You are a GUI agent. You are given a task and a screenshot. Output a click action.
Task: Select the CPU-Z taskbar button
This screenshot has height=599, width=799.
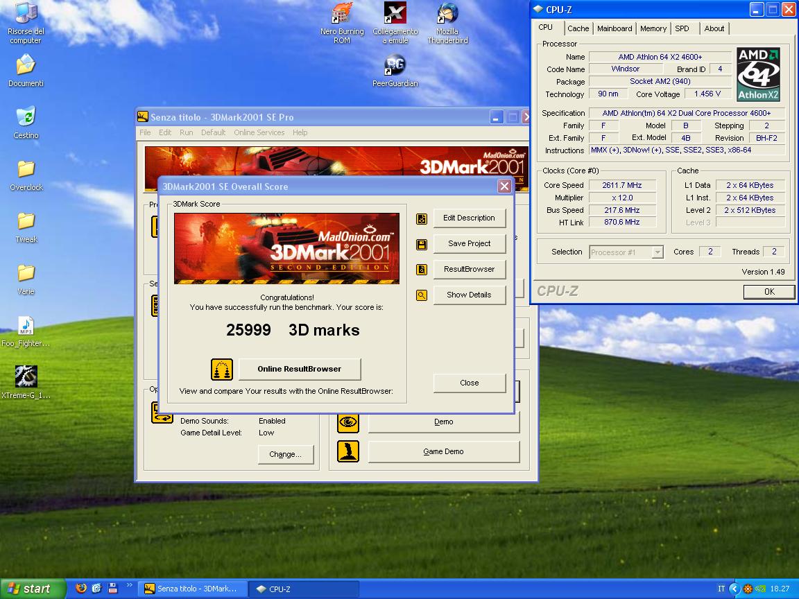tap(303, 589)
